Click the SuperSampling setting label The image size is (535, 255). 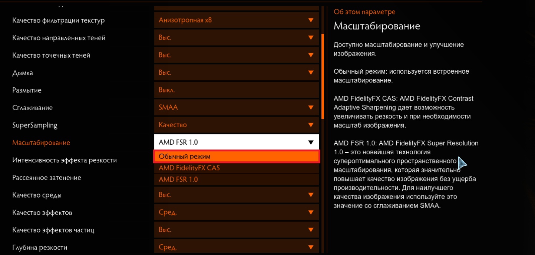pos(35,125)
